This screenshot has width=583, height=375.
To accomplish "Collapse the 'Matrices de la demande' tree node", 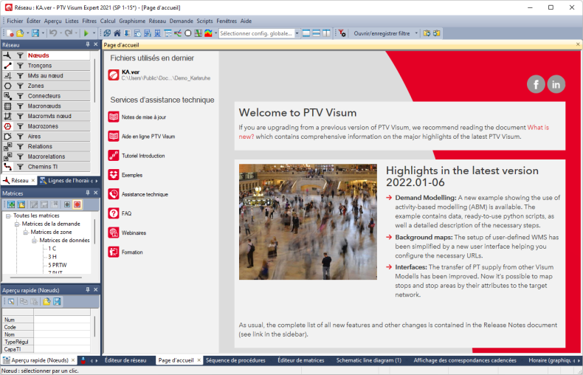I will coord(16,224).
